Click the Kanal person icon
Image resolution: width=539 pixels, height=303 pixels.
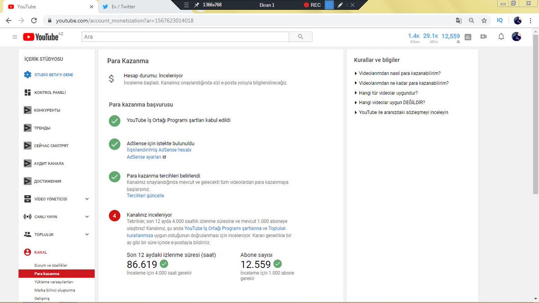(x=27, y=252)
